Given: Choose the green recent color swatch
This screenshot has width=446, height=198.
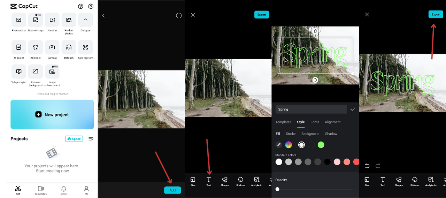Looking at the screenshot, I should [x=321, y=145].
